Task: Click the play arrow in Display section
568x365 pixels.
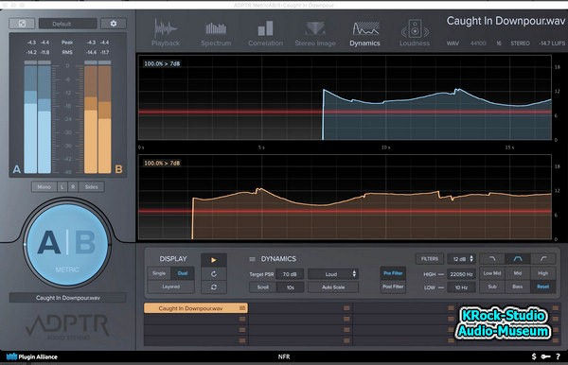Action: [214, 260]
